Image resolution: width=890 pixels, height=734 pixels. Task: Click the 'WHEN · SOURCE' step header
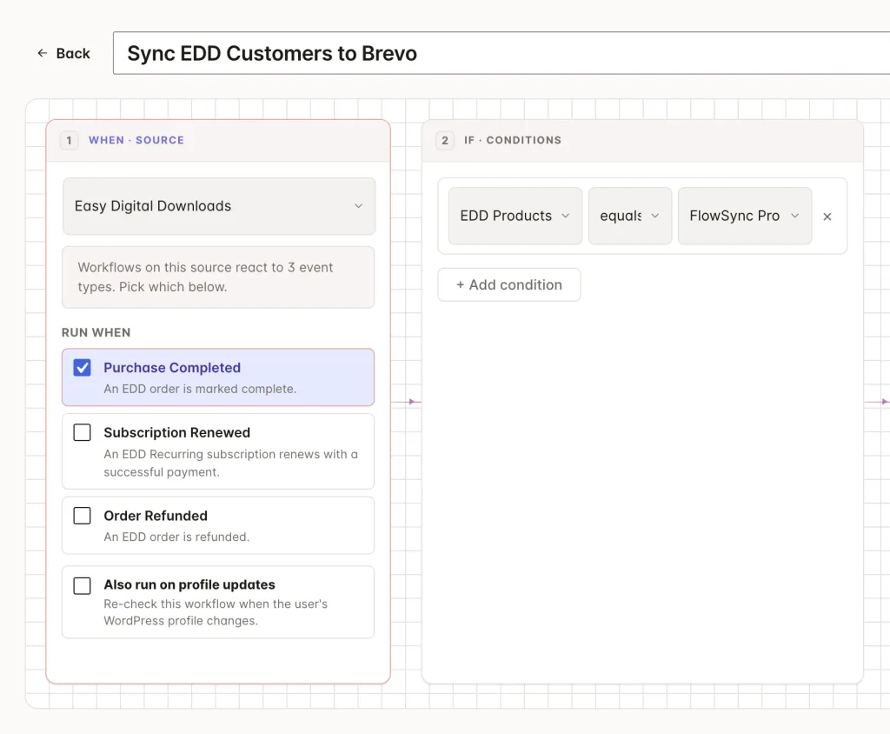tap(136, 140)
